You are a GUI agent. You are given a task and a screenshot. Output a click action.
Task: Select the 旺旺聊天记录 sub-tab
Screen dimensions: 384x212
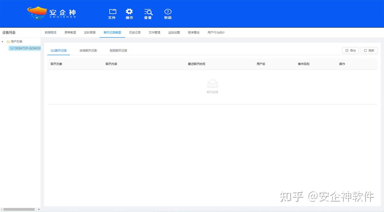pos(119,51)
